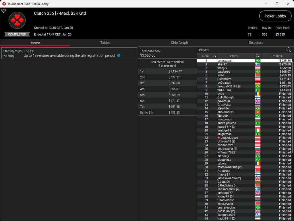View the Structure tab
Viewport: 294px width, 221px height.
pyautogui.click(x=256, y=43)
